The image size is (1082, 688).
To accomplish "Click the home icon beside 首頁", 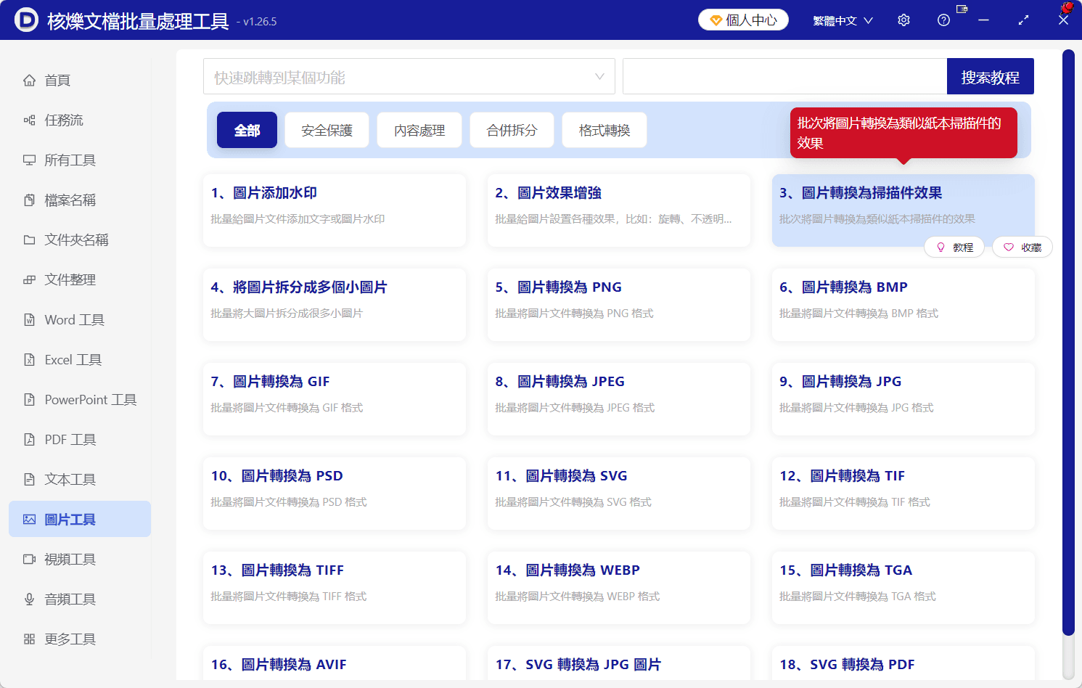I will point(29,81).
